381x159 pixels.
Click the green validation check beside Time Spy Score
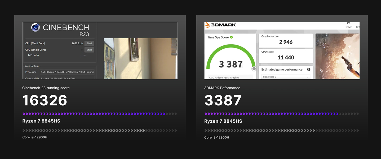click(231, 37)
